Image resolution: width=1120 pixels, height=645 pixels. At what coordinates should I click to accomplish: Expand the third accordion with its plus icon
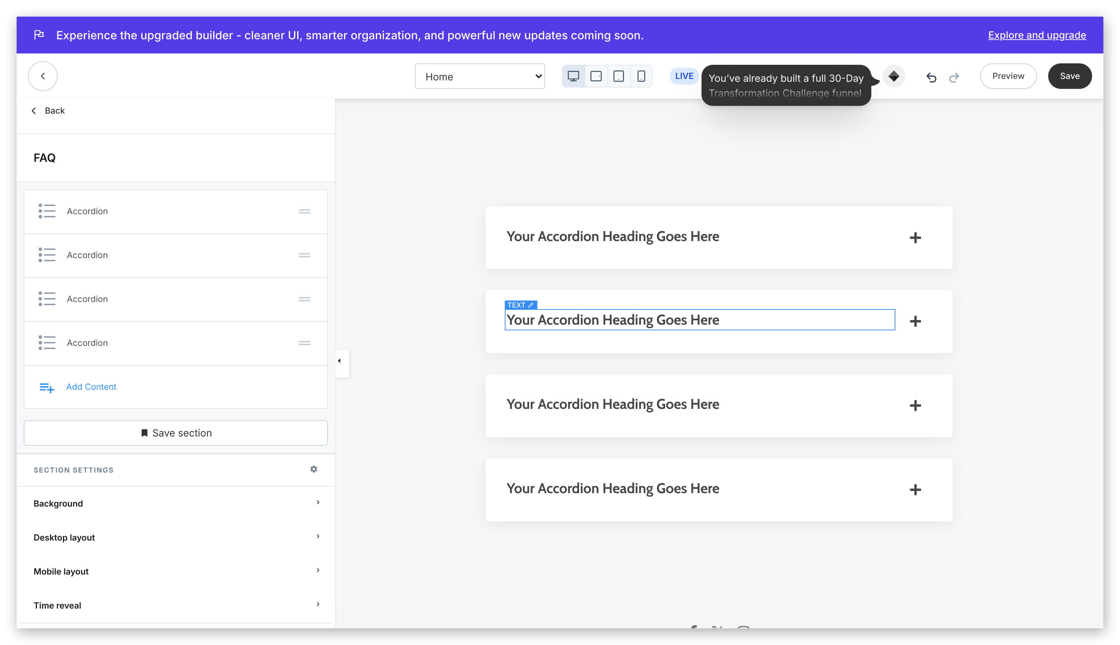[915, 405]
